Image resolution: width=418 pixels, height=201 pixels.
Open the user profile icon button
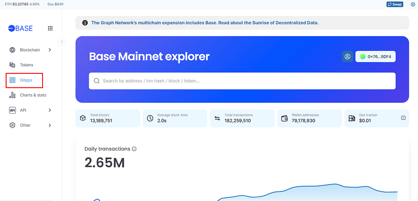pos(348,56)
